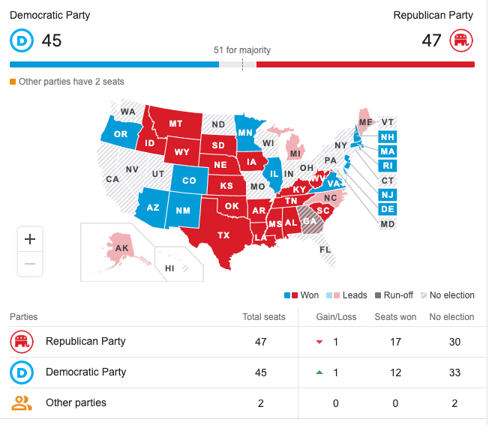Screen dimensions: 489x425
Task: Select the DE state label box
Action: click(387, 209)
